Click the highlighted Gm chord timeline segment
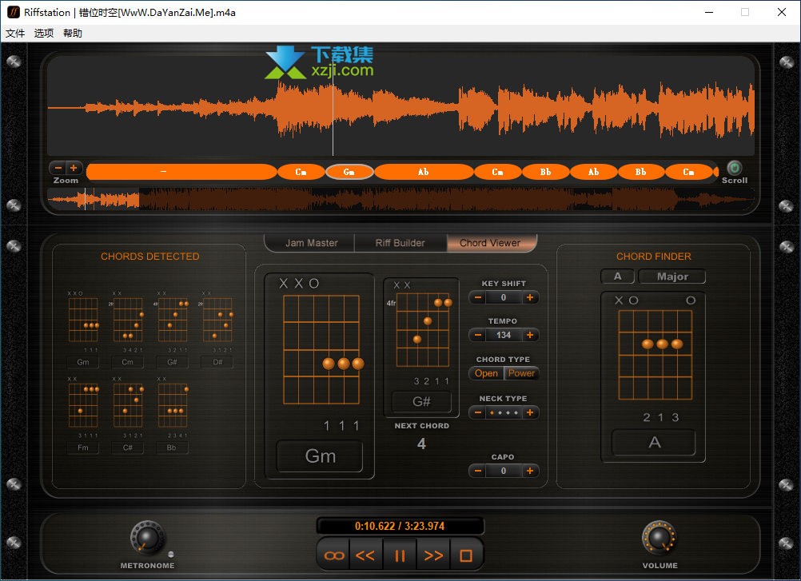This screenshot has width=801, height=581. tap(349, 172)
